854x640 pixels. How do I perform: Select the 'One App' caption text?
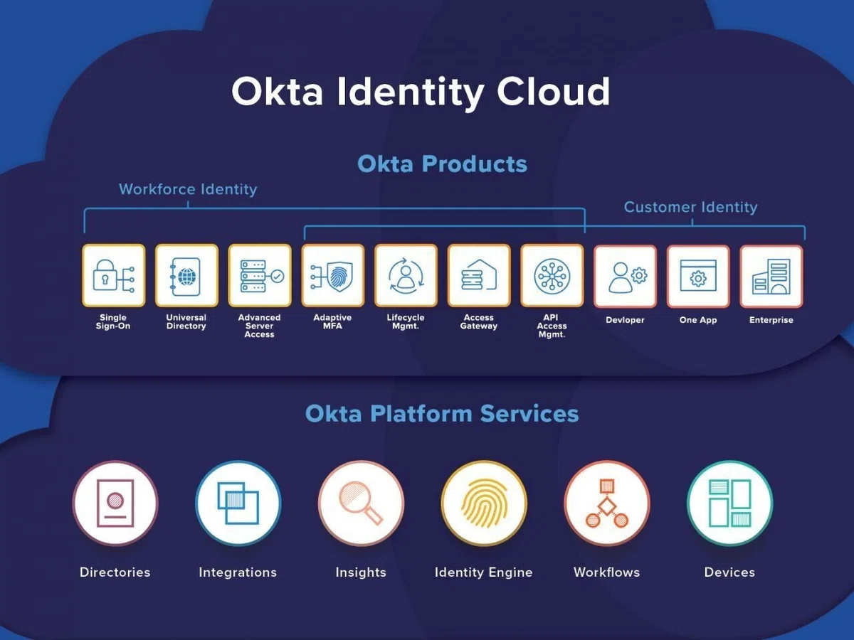coord(698,320)
